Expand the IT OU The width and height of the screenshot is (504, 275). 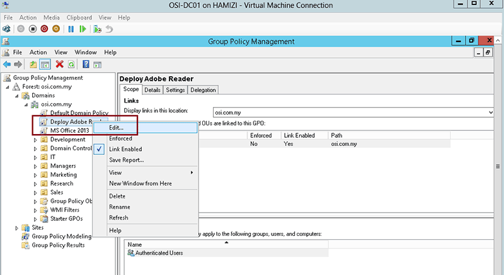click(x=35, y=157)
